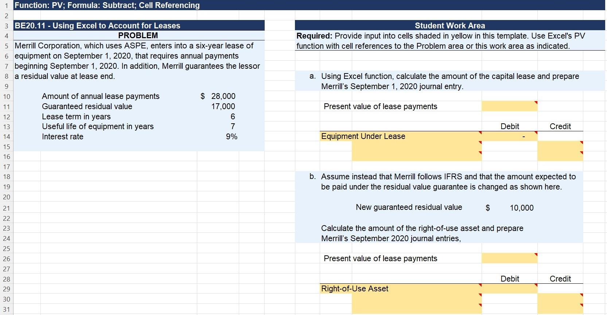Image resolution: width=607 pixels, height=315 pixels.
Task: Select the debit cell beside Equipment Under Lease
Action: [509, 136]
